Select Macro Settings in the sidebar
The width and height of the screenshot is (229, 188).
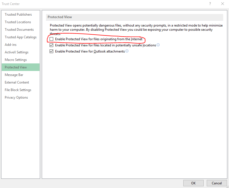pyautogui.click(x=16, y=60)
